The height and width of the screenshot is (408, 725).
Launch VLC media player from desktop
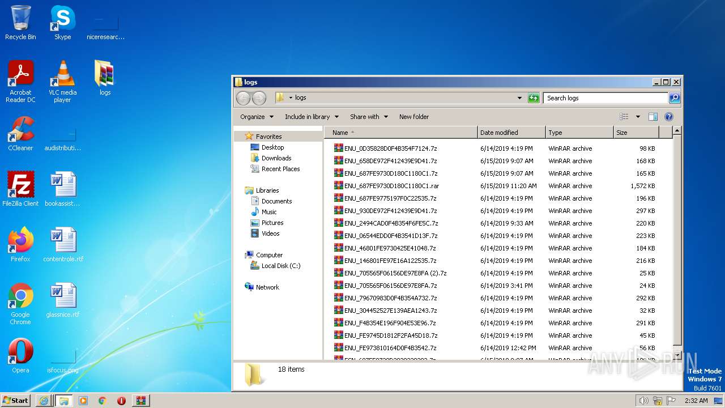pos(62,82)
